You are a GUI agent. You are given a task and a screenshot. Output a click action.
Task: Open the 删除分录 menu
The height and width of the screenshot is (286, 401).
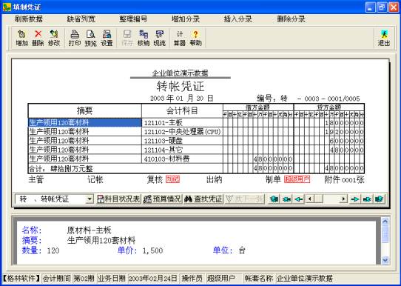(291, 19)
